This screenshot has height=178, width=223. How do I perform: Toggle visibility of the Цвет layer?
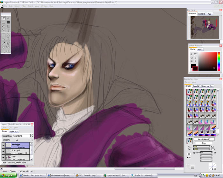3,158
